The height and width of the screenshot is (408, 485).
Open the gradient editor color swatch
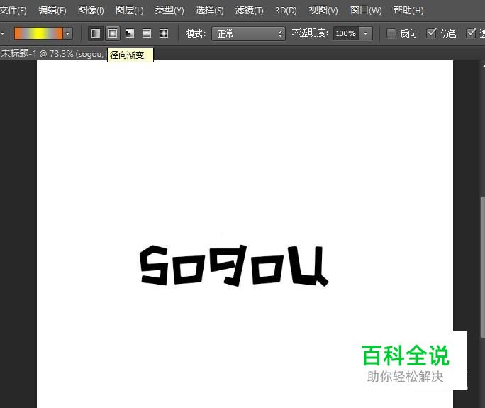pos(38,33)
